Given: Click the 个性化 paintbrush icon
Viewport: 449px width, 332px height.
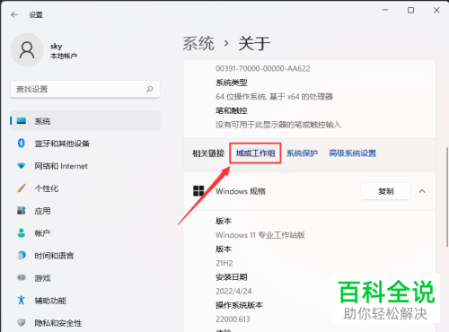Looking at the screenshot, I should click(x=22, y=188).
